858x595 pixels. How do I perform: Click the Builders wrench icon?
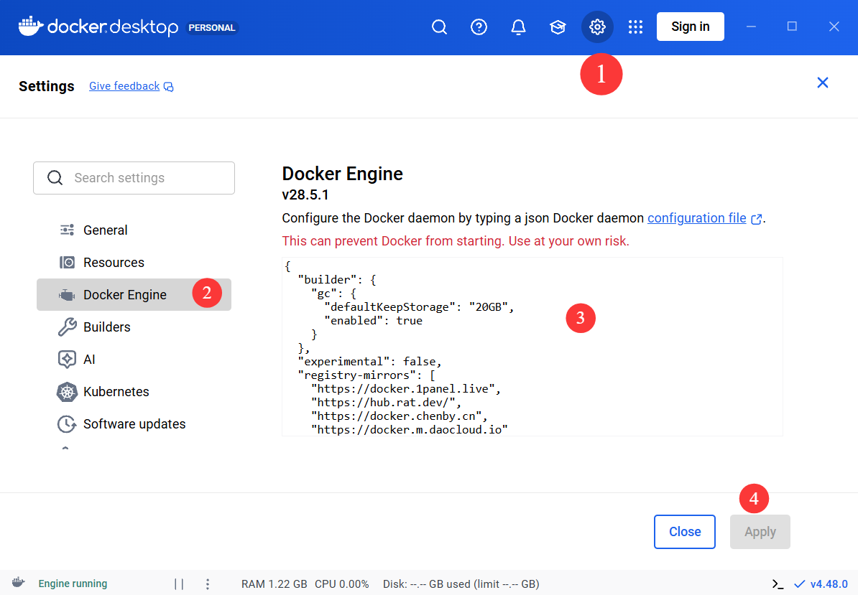[x=67, y=327]
